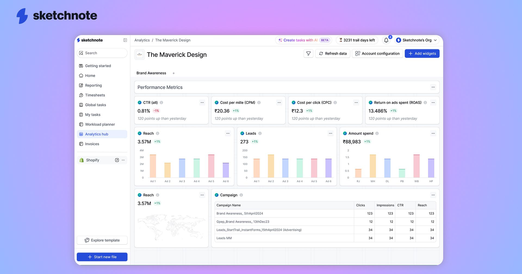Image resolution: width=522 pixels, height=274 pixels.
Task: Collapse the sidebar panel icon
Action: [x=125, y=40]
